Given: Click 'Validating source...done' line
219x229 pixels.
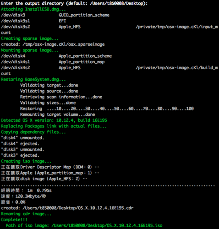Looking at the screenshot, I should [49, 91].
